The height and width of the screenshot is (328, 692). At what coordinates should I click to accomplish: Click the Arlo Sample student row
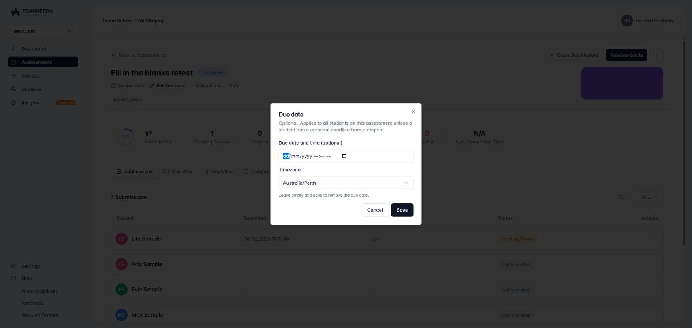point(387,264)
